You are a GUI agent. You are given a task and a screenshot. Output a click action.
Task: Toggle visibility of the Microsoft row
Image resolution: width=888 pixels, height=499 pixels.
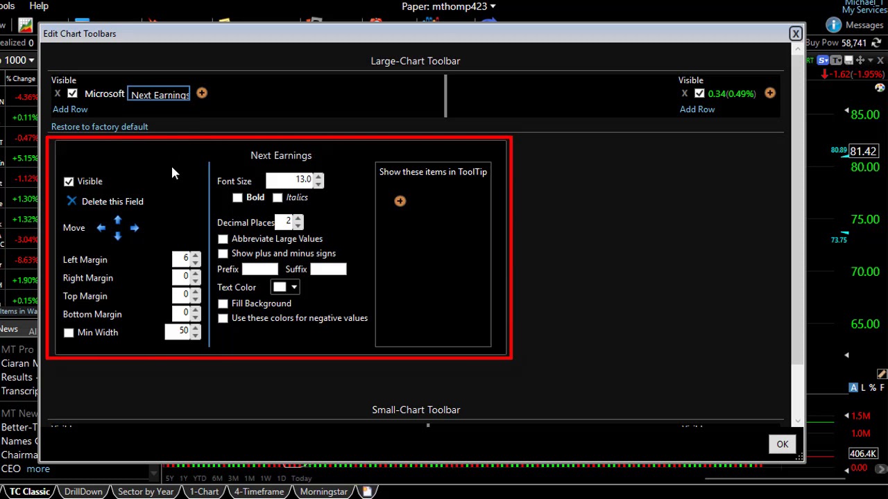[x=73, y=94]
